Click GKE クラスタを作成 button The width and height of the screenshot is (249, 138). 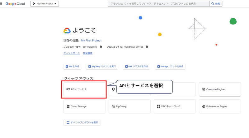[x=136, y=67]
